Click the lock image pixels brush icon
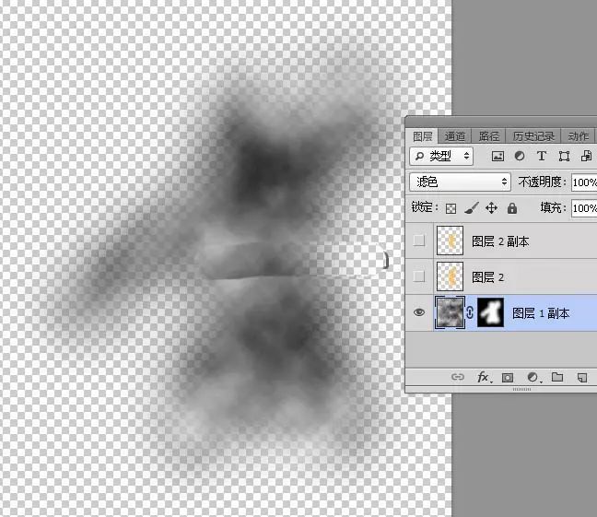The height and width of the screenshot is (517, 597). coord(472,208)
